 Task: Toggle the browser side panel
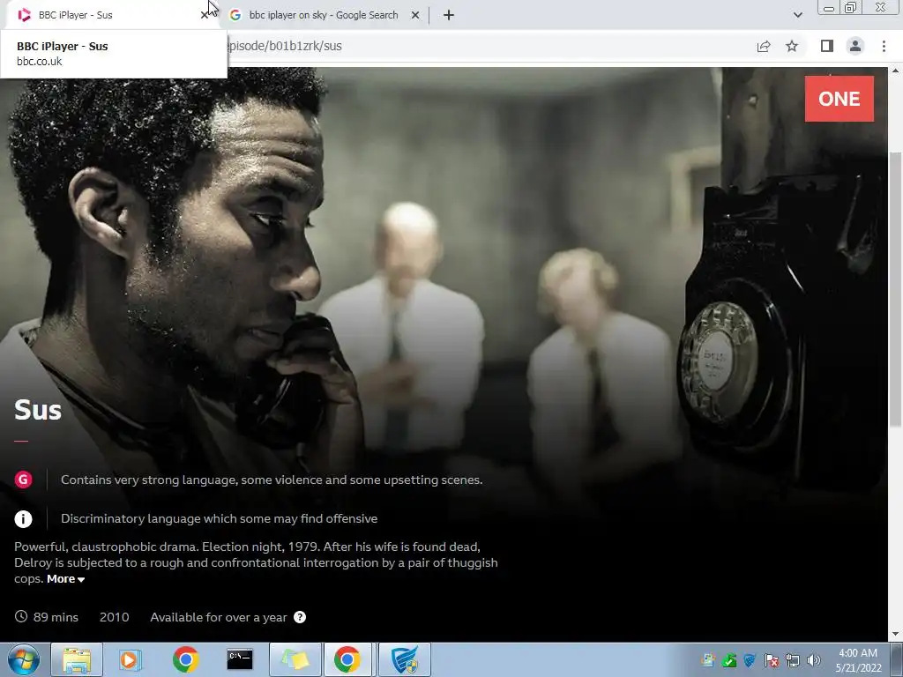(x=827, y=46)
